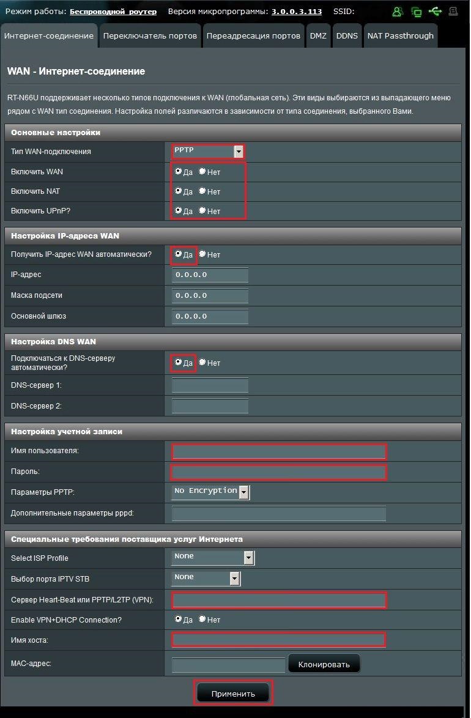Click the grey printer status icon
471x718 pixels.
454,12
